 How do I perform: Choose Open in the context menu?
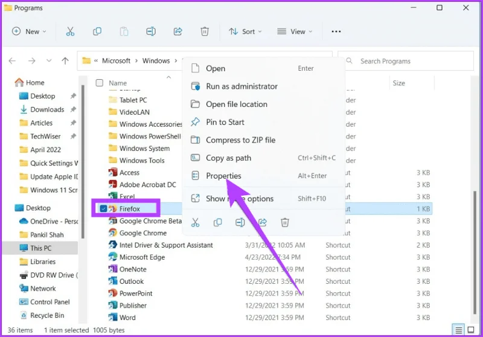click(x=263, y=68)
